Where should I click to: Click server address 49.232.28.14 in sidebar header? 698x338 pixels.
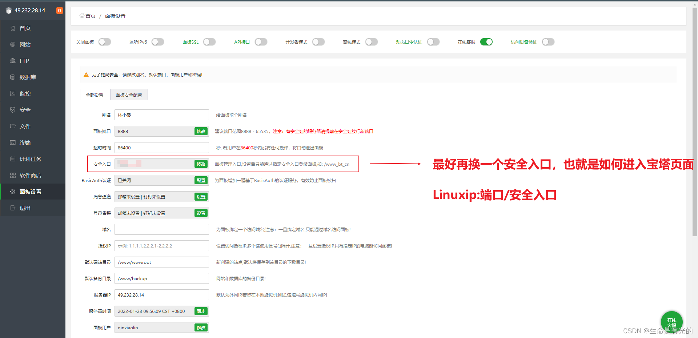pyautogui.click(x=30, y=11)
